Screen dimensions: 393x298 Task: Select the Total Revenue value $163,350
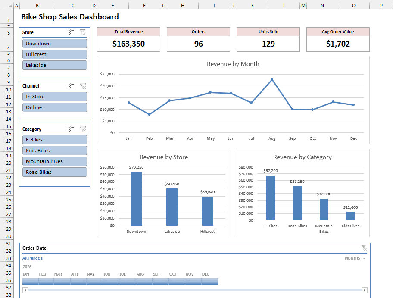[128, 44]
